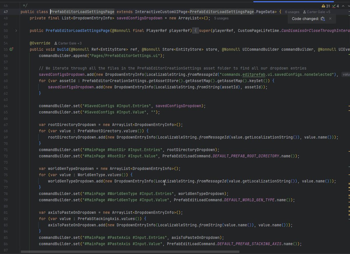Expand the folded constructor on line 50
The width and height of the screenshot is (350, 254).
(x=16, y=31)
